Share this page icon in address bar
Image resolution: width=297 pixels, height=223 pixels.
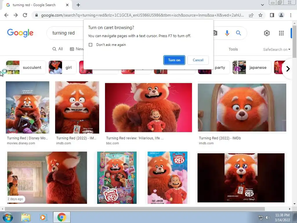pos(251,15)
